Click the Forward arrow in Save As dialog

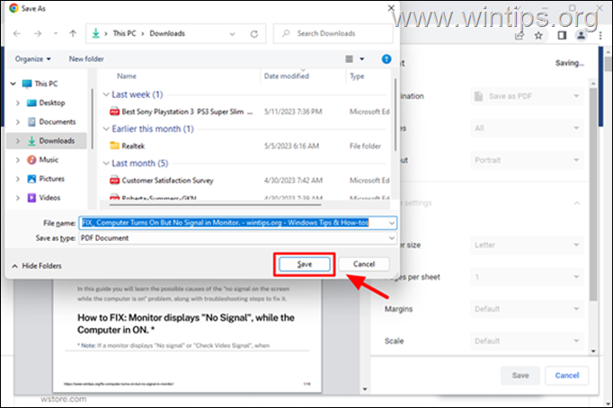(x=38, y=33)
